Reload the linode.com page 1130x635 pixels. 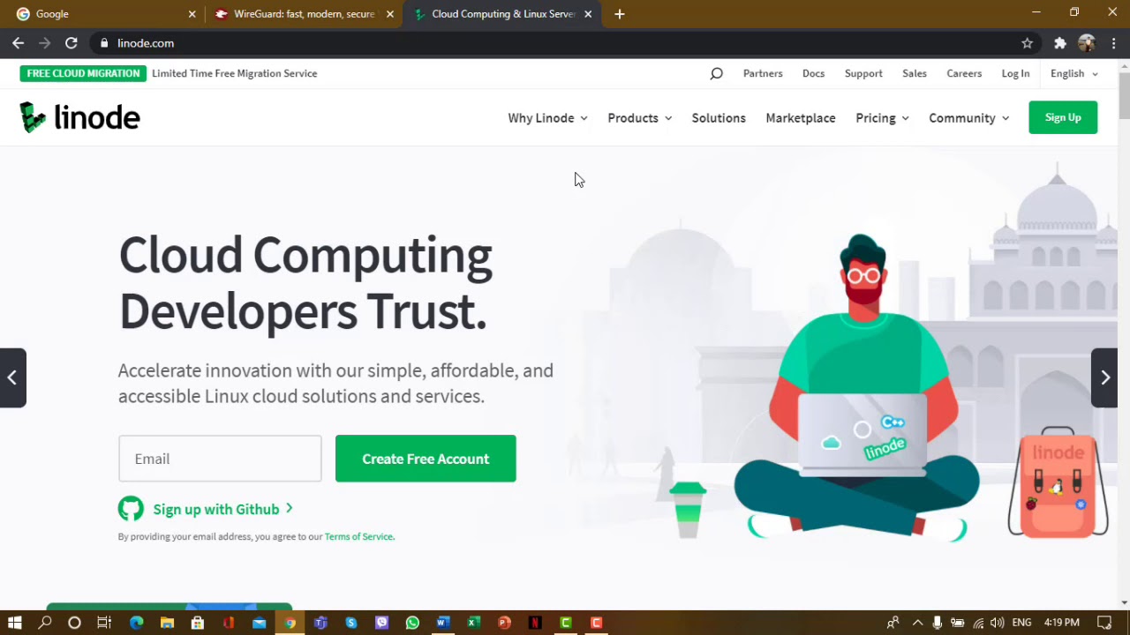pos(71,42)
